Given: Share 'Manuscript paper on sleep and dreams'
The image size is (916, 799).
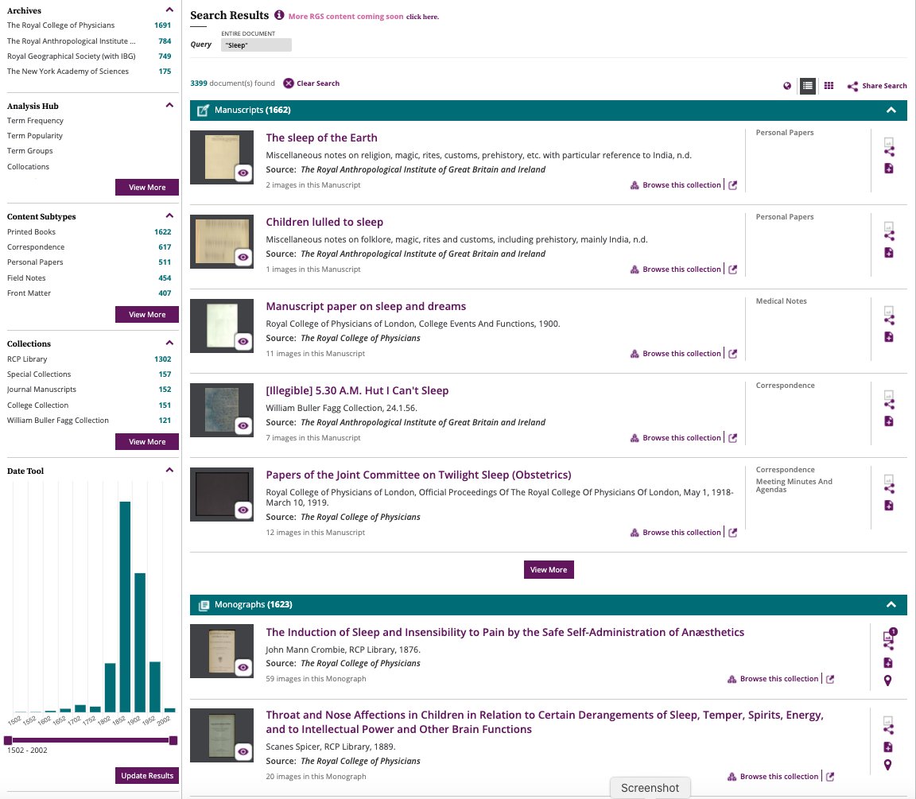Looking at the screenshot, I should pyautogui.click(x=889, y=320).
